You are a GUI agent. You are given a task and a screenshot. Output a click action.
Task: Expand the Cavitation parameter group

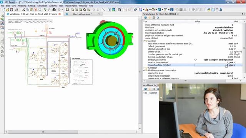point(144,68)
